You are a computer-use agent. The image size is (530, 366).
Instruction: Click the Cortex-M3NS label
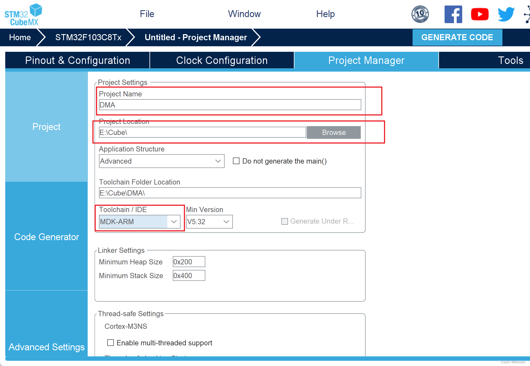[126, 326]
